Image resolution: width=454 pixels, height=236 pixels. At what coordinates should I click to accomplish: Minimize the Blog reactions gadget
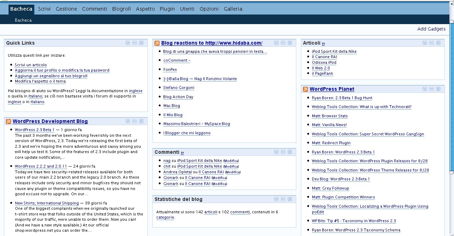point(283,43)
